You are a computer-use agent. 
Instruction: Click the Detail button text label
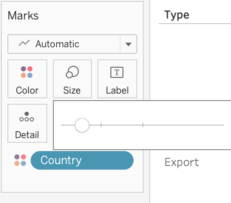(27, 135)
